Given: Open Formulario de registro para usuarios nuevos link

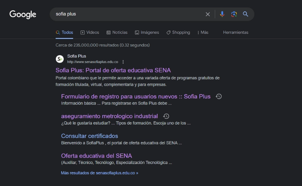Looking at the screenshot, I should click(136, 96).
